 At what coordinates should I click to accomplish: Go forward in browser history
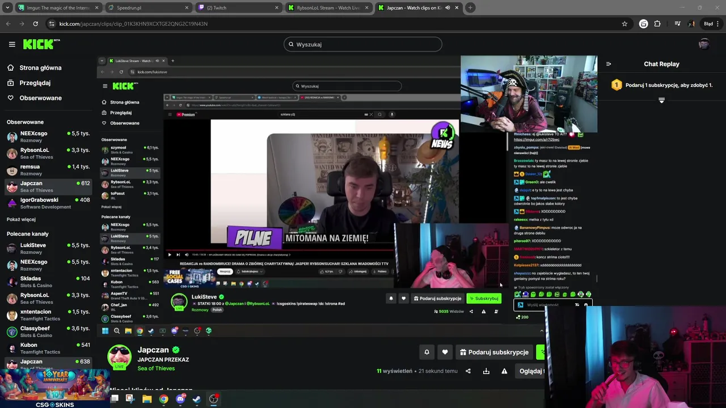(x=22, y=24)
